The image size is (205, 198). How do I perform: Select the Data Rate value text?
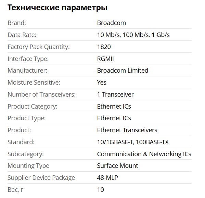pos(133,35)
